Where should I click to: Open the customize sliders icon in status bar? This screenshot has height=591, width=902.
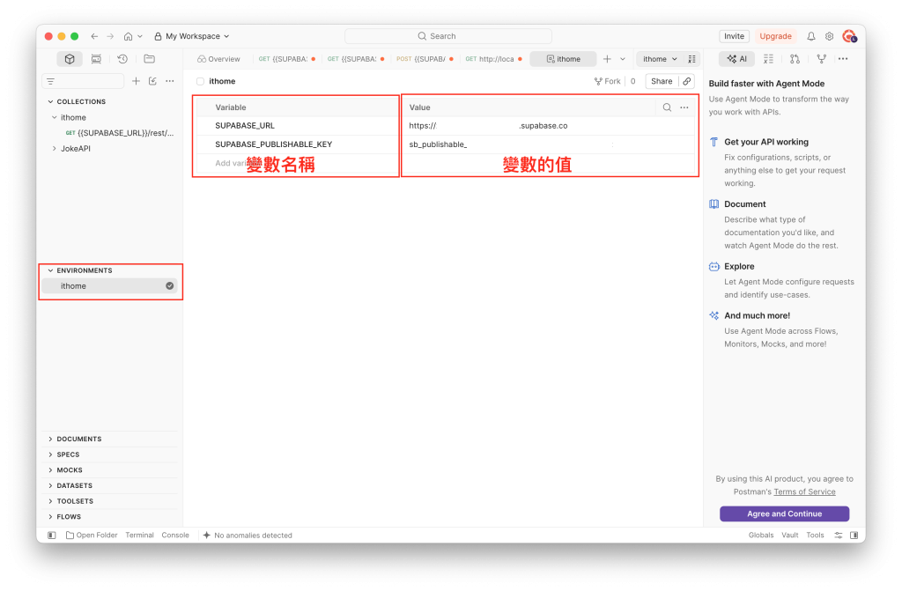coord(839,536)
